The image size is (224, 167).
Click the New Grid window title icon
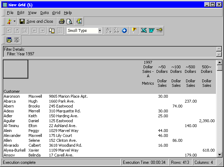tap(5, 5)
